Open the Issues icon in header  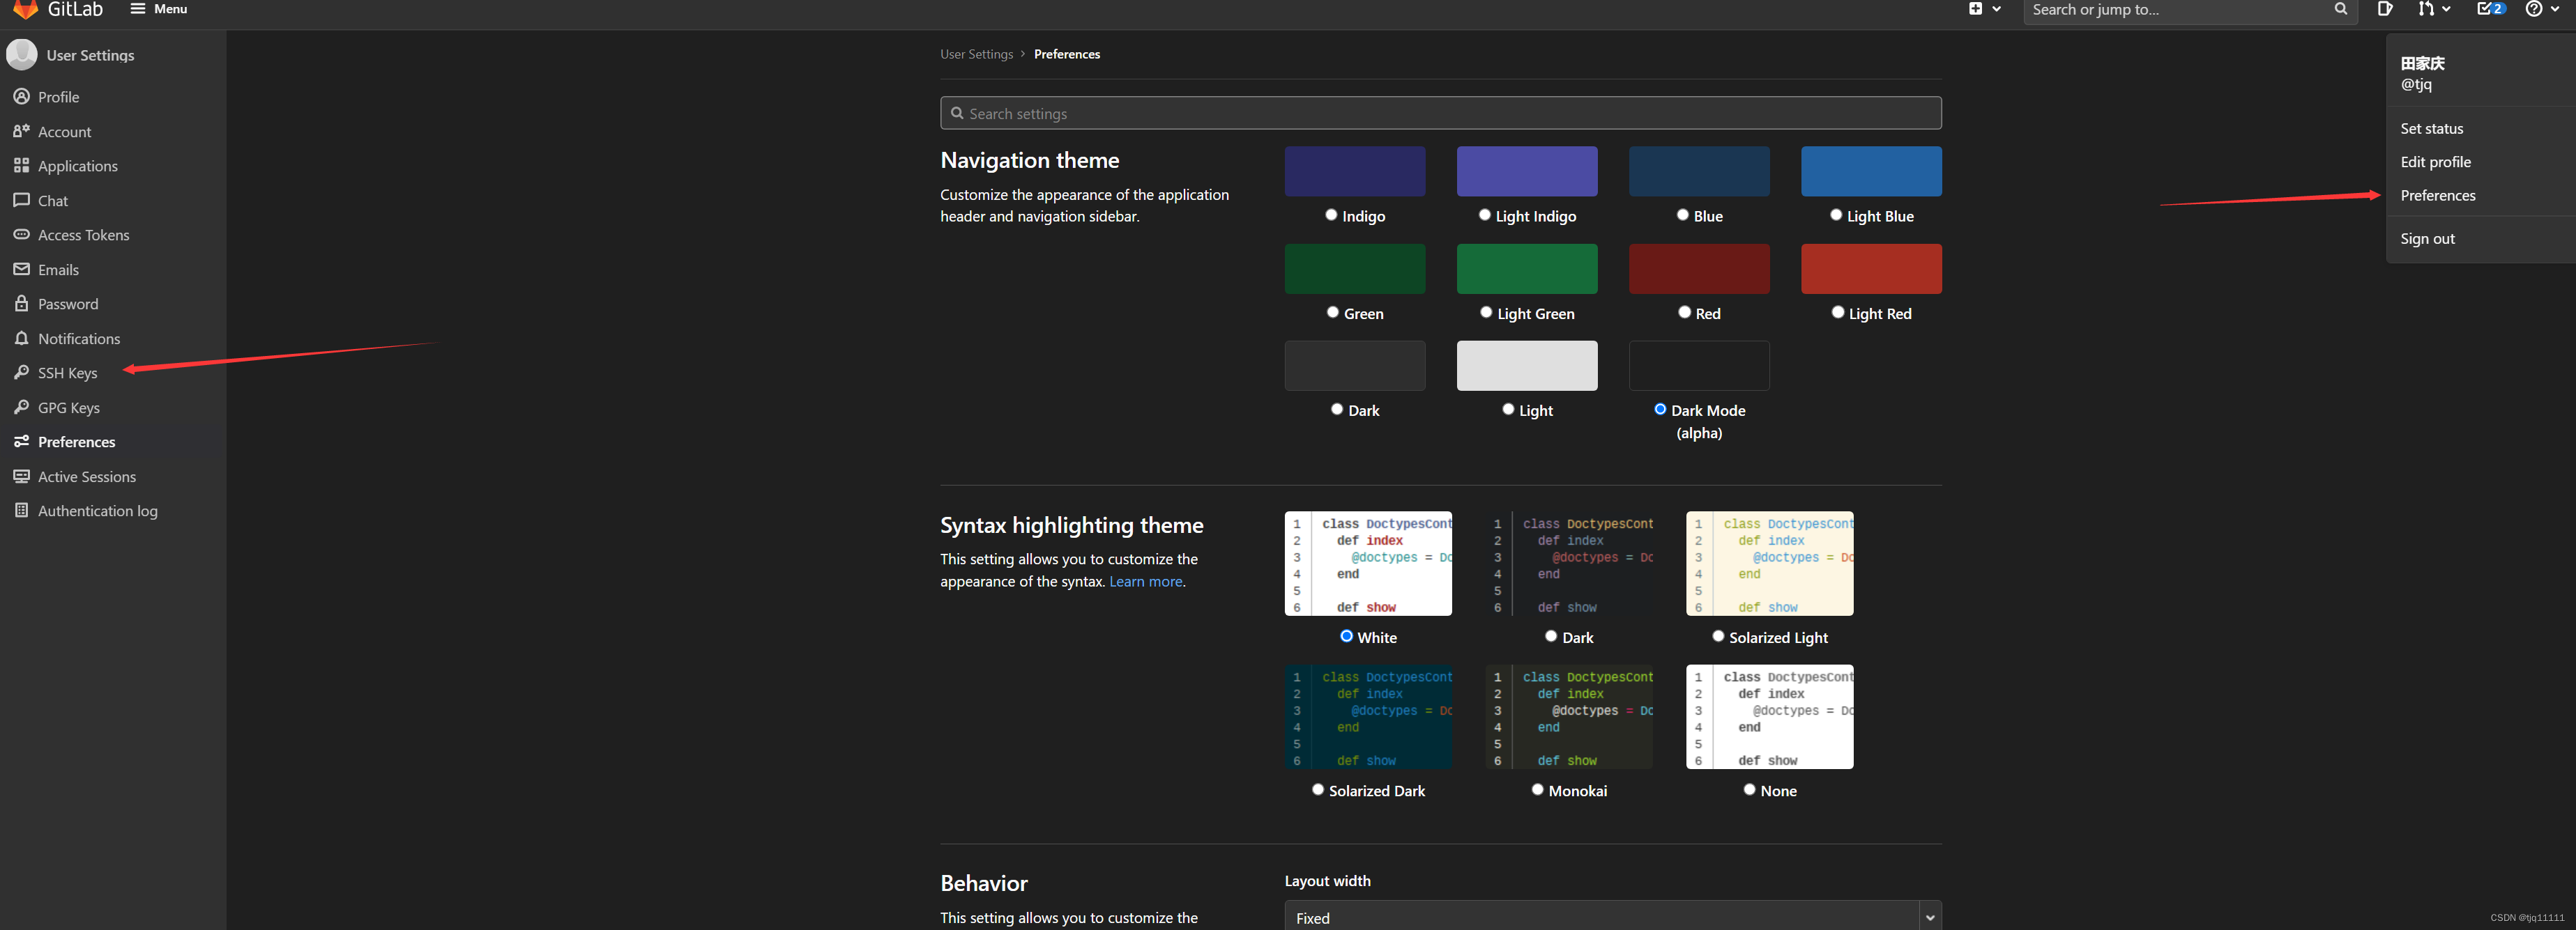point(2384,9)
